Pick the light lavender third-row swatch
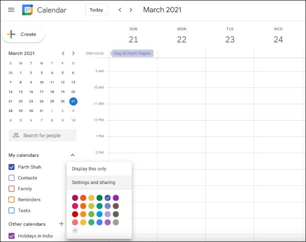 click(107, 214)
